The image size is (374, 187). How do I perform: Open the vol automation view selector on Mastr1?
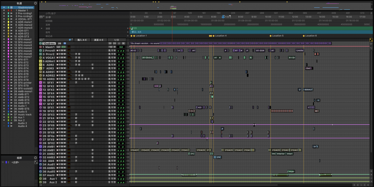[x=58, y=47]
